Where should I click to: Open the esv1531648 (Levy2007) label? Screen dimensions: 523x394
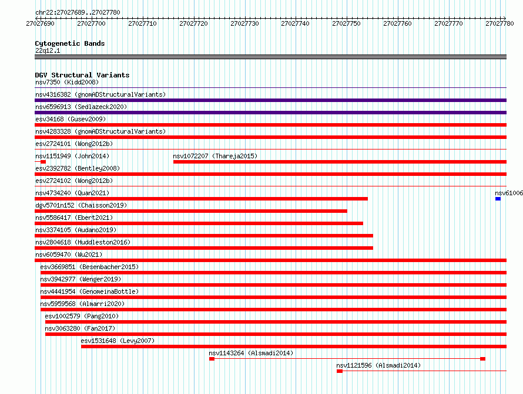118,341
